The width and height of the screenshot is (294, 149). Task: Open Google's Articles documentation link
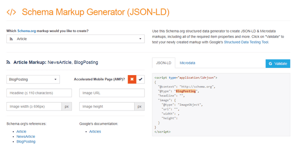[x=95, y=131]
